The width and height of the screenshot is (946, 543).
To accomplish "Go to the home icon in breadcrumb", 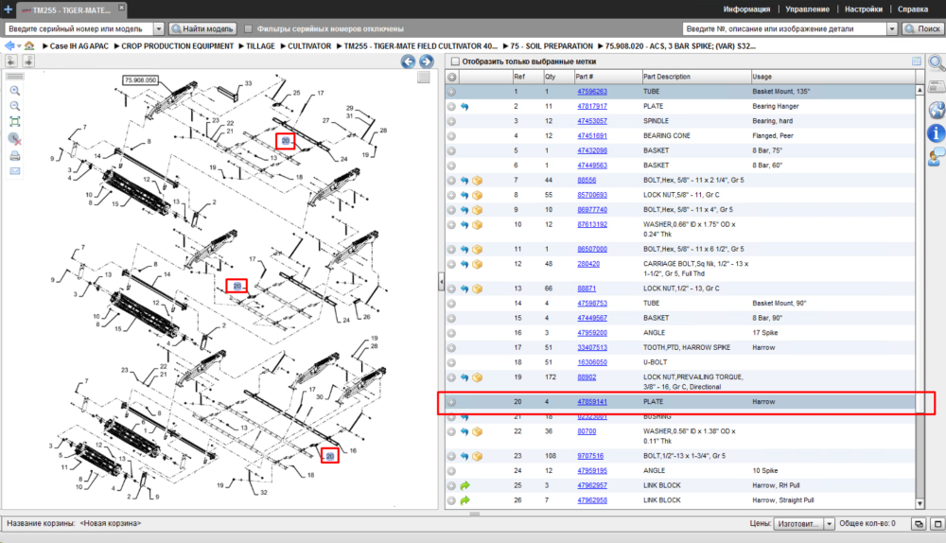I will pyautogui.click(x=29, y=45).
